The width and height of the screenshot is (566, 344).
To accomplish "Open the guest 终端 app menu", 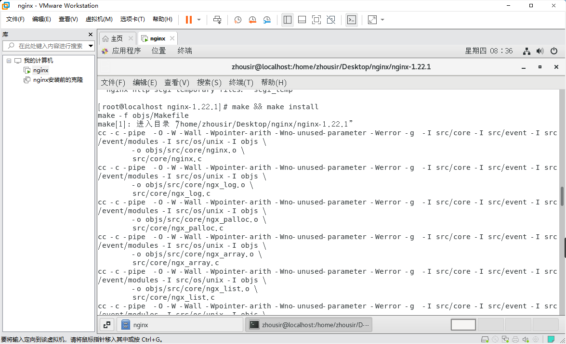I will (x=185, y=51).
